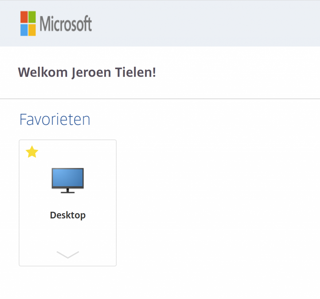
Task: Select the Favorieten section heading
Action: tap(55, 119)
